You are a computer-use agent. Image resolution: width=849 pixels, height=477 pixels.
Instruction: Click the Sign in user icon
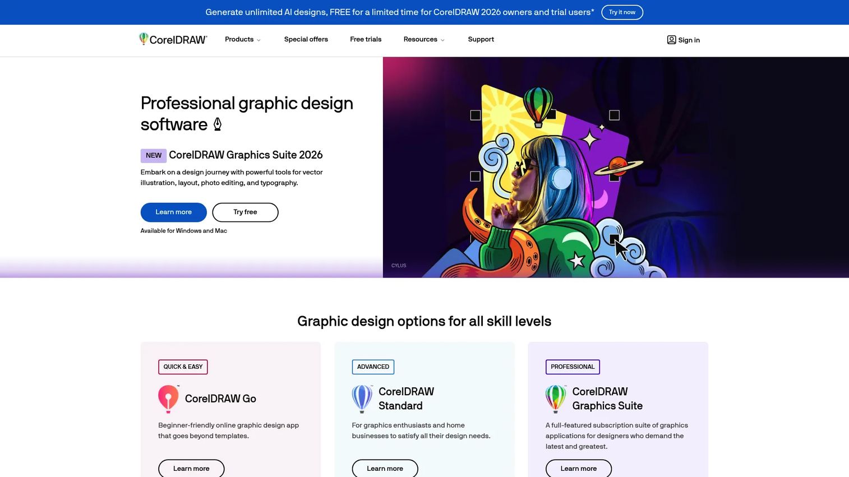tap(671, 40)
